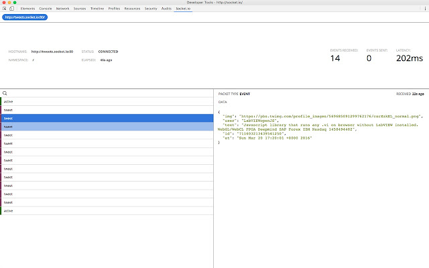Switch to the Profiles tab

tap(114, 9)
